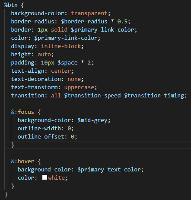
Task: Click the number '0.5'
Action: pos(122,22)
